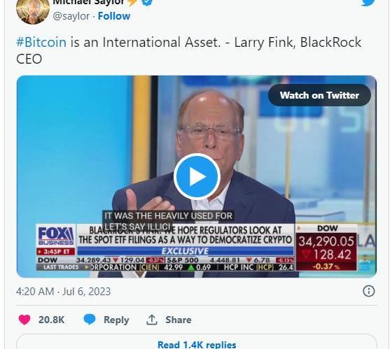Open Michael Saylor's profile avatar

[32, 11]
